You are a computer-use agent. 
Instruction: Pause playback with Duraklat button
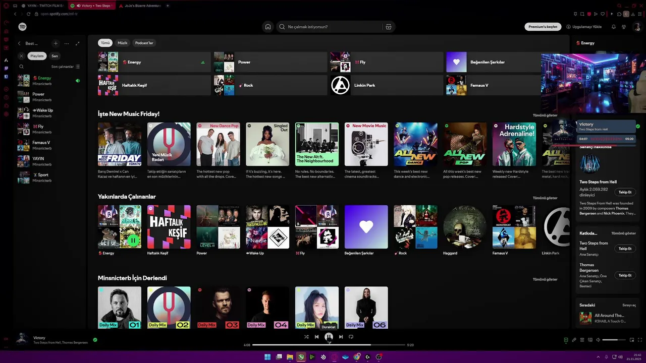coord(329,337)
